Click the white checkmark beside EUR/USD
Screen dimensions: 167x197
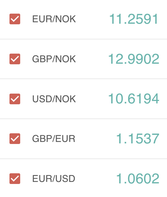tap(15, 179)
